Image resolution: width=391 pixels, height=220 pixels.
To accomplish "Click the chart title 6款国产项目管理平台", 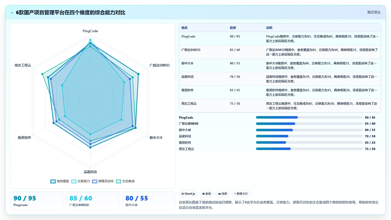I will click(70, 13).
